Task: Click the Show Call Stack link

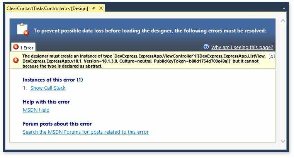Action: pos(48,88)
